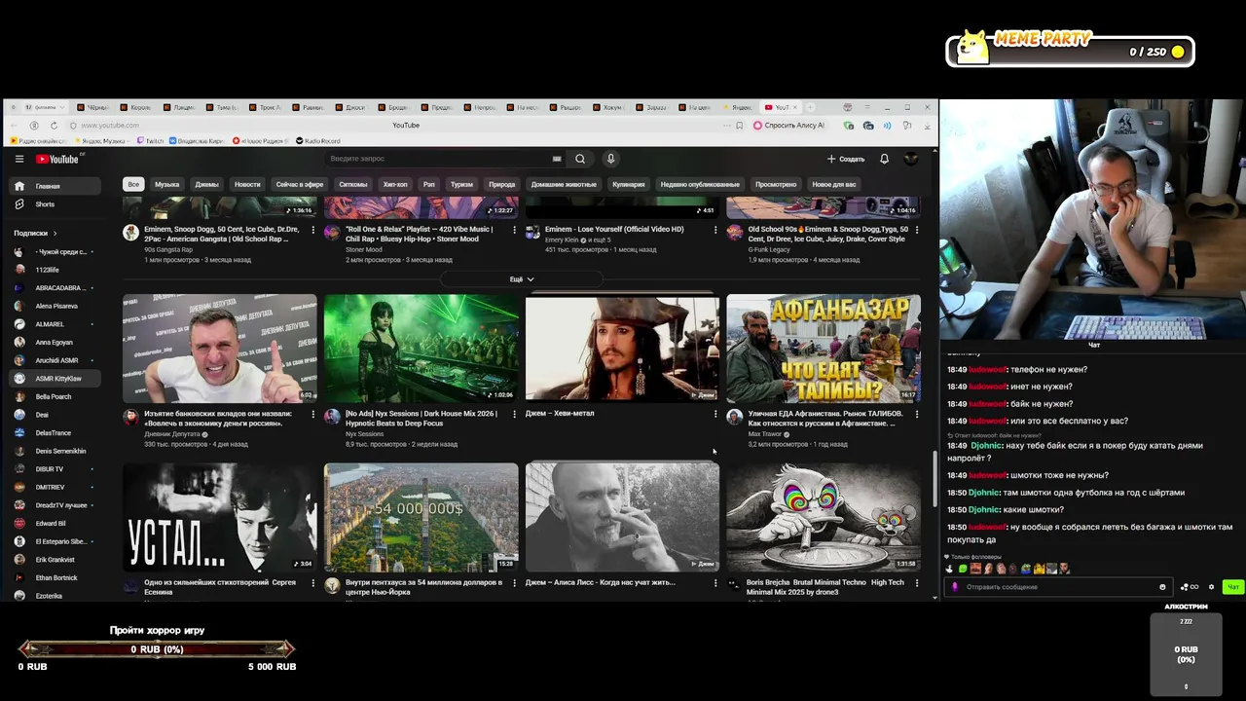The image size is (1246, 701).
Task: Open the Джем Хеви-метал pirate thumbnail
Action: (623, 349)
